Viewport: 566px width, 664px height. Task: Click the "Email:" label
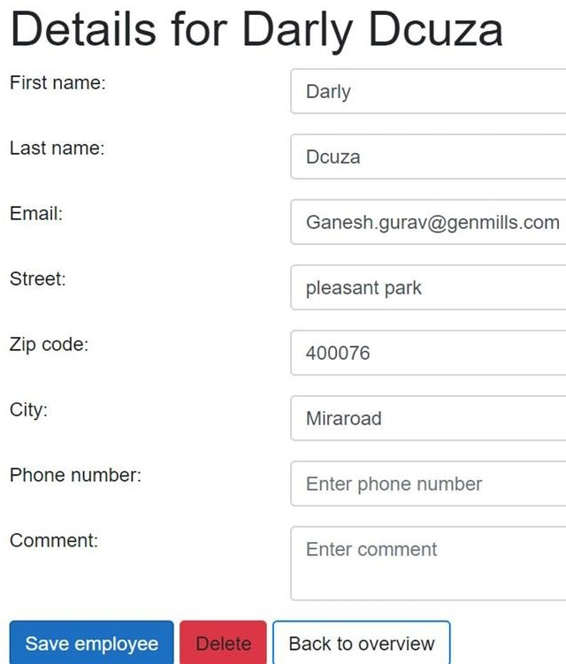[36, 214]
